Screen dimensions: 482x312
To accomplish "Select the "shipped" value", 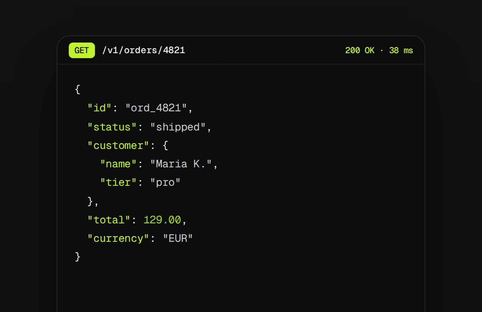I will pyautogui.click(x=178, y=127).
